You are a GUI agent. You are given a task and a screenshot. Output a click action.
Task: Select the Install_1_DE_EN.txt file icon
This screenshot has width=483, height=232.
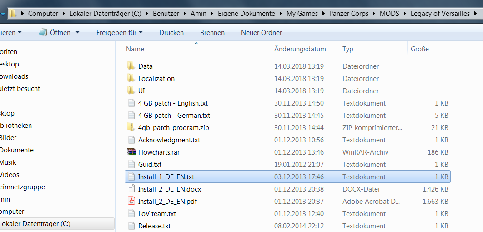[131, 177]
